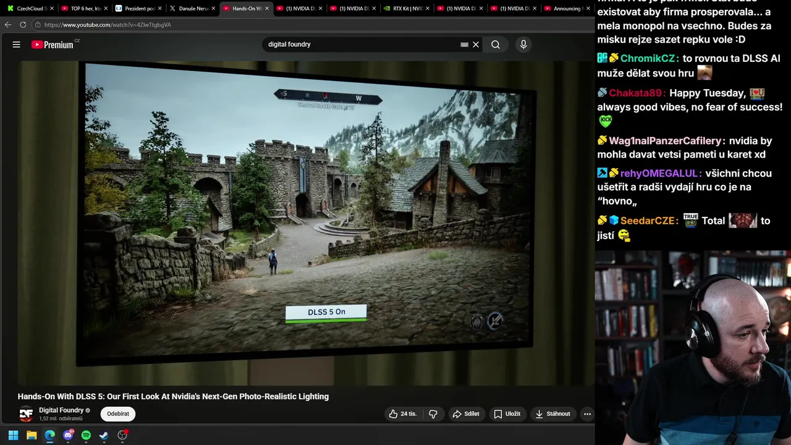Open the Windows Start menu
The image size is (791, 445).
(x=13, y=435)
